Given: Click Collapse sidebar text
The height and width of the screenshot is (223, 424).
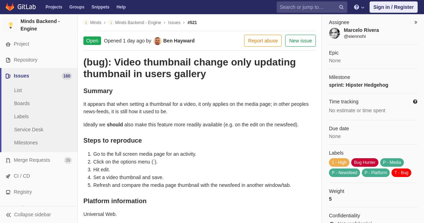Looking at the screenshot, I should [x=33, y=215].
